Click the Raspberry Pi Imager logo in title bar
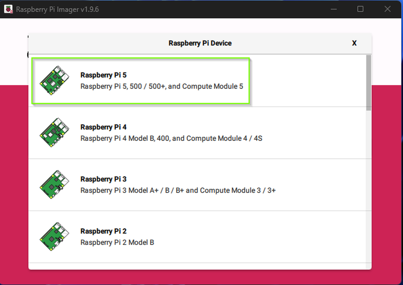 click(8, 9)
